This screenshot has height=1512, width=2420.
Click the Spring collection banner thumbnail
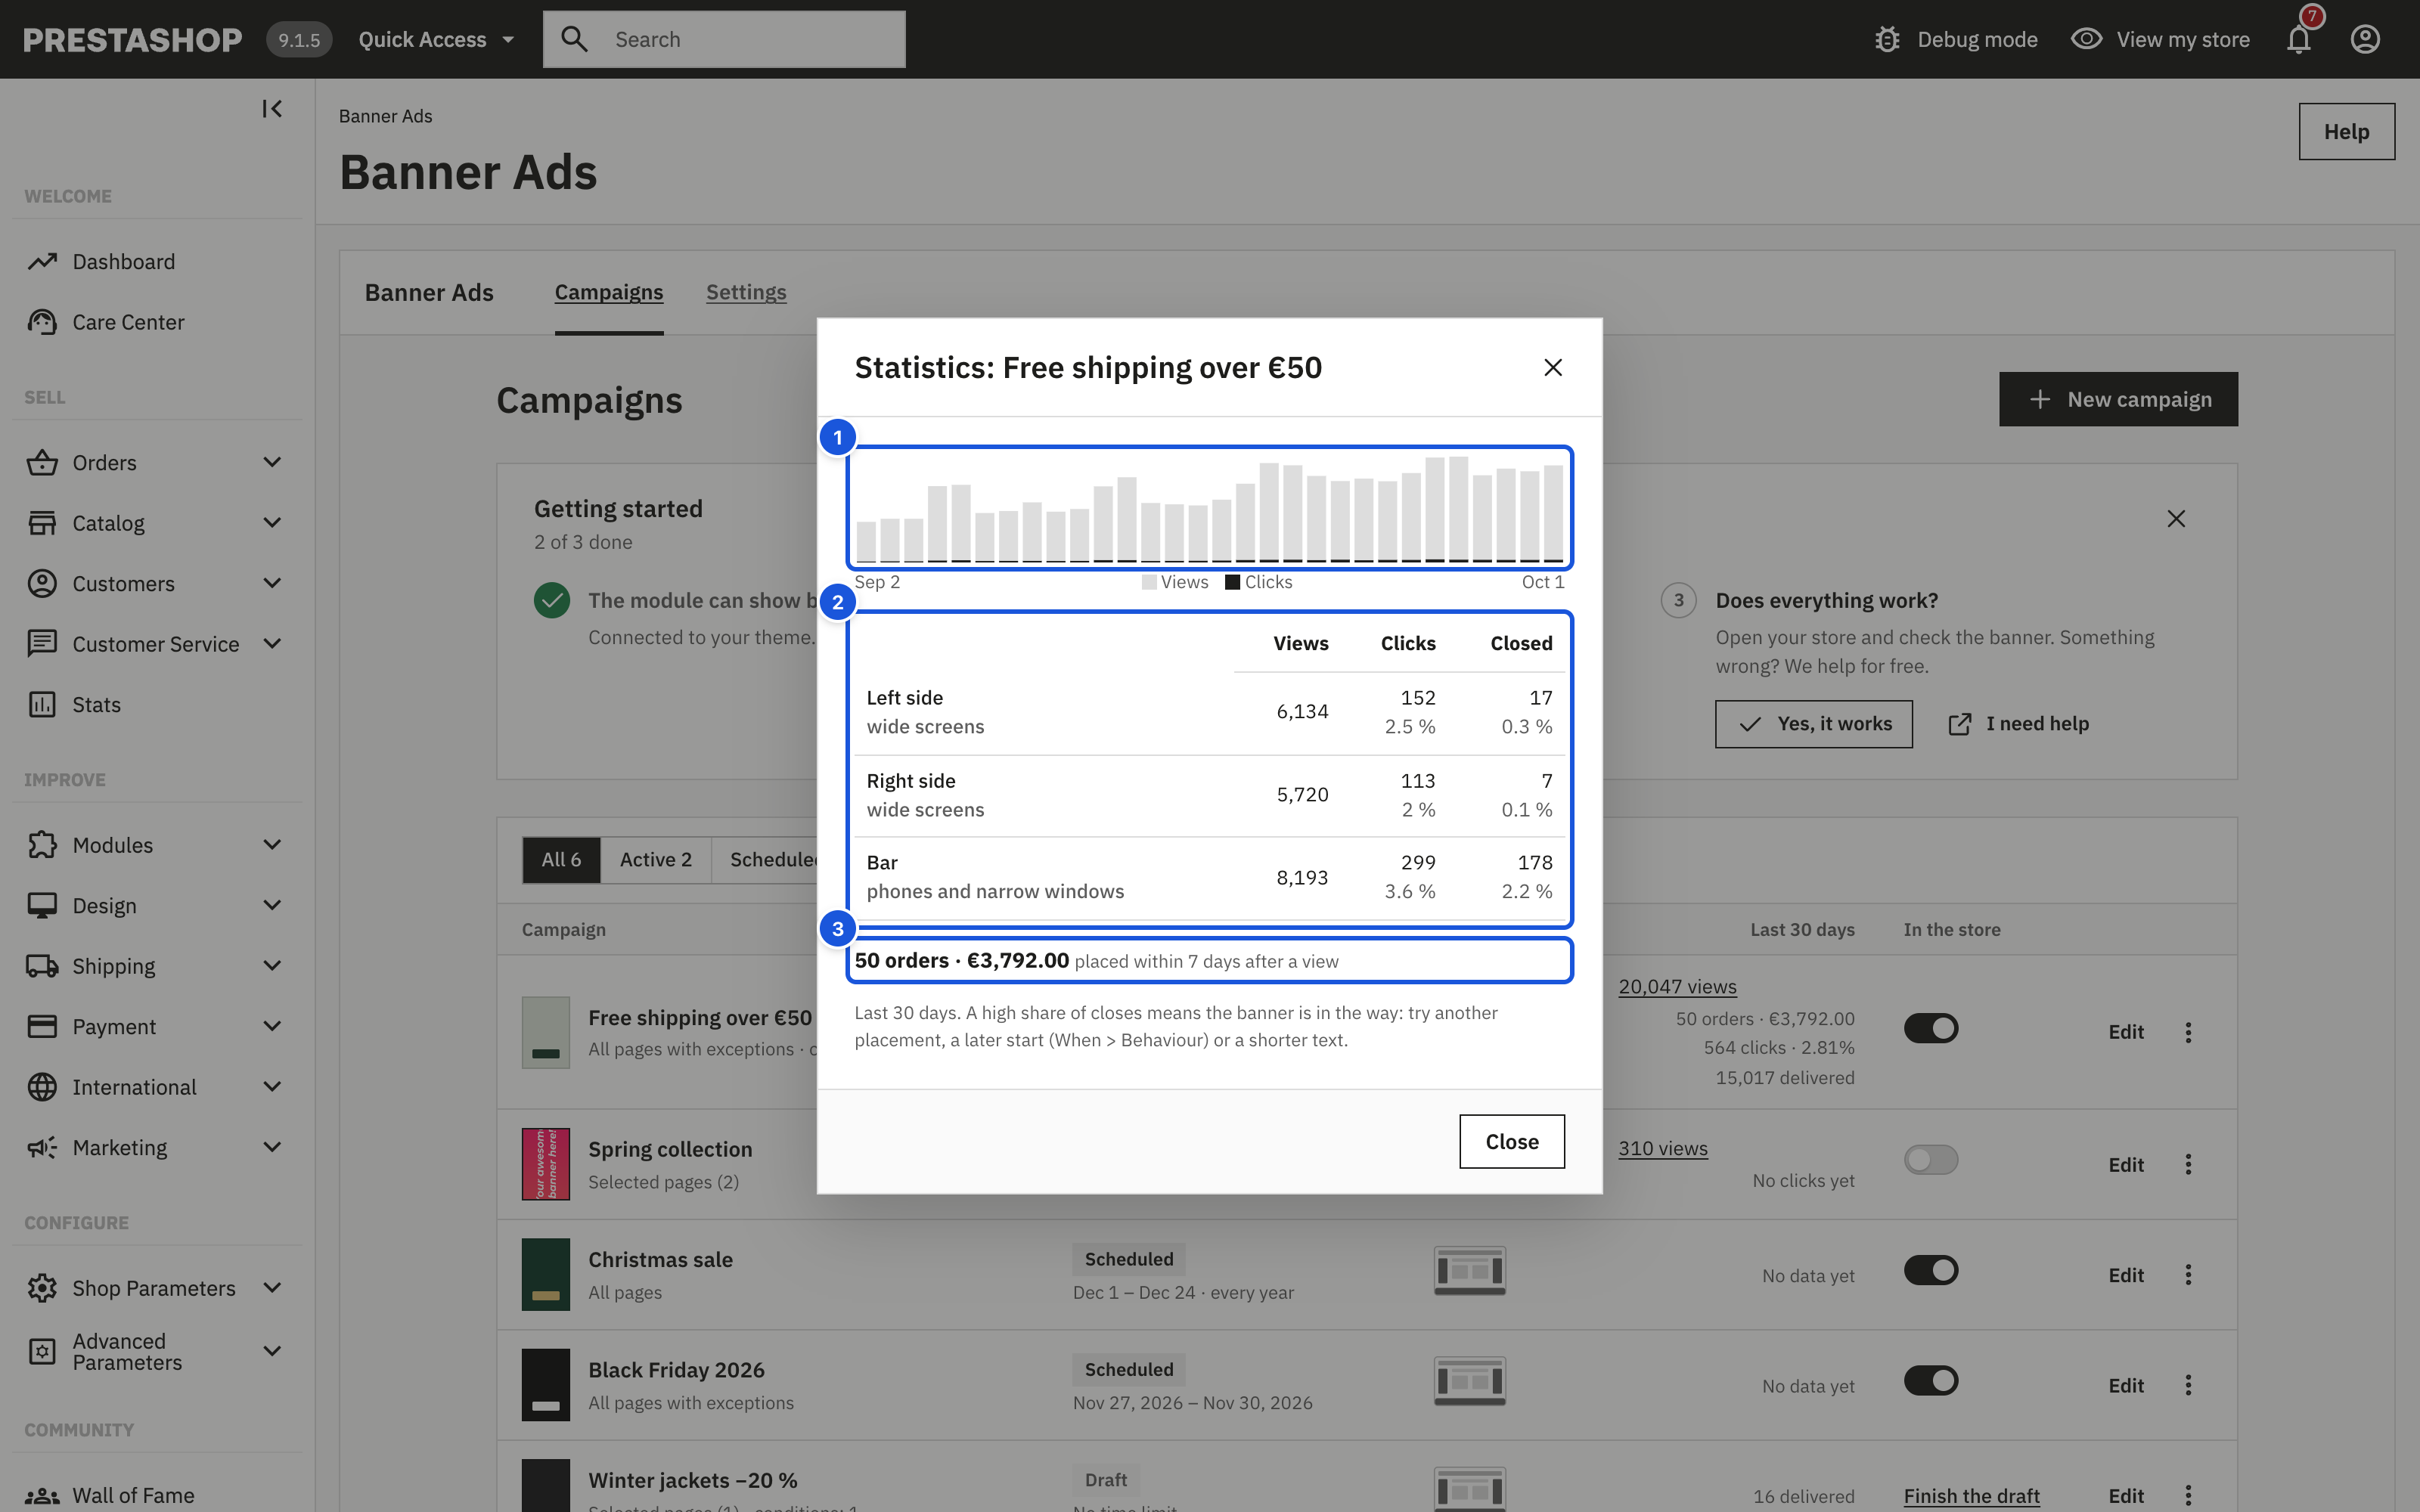(546, 1164)
